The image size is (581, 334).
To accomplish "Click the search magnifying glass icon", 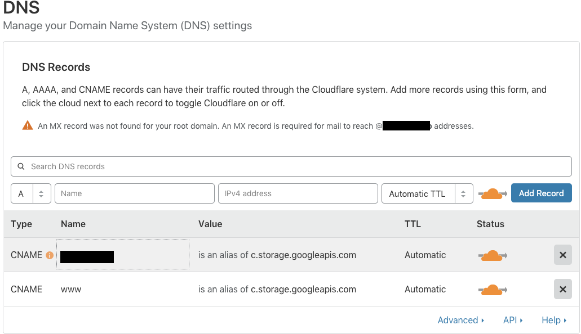I will [x=21, y=166].
